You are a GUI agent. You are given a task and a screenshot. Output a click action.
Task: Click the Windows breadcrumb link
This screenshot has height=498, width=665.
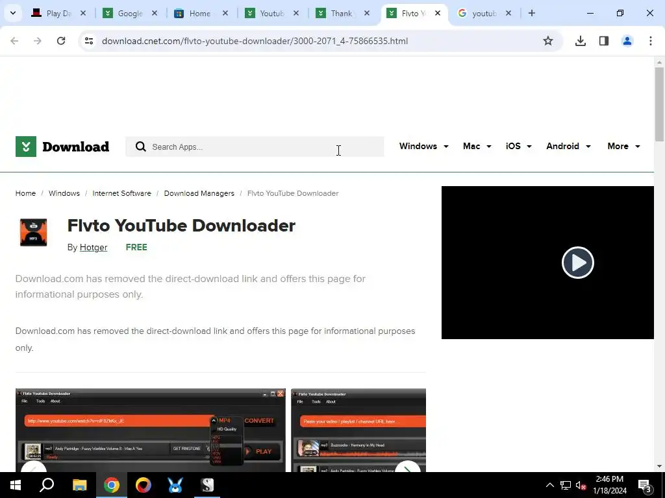tap(64, 193)
